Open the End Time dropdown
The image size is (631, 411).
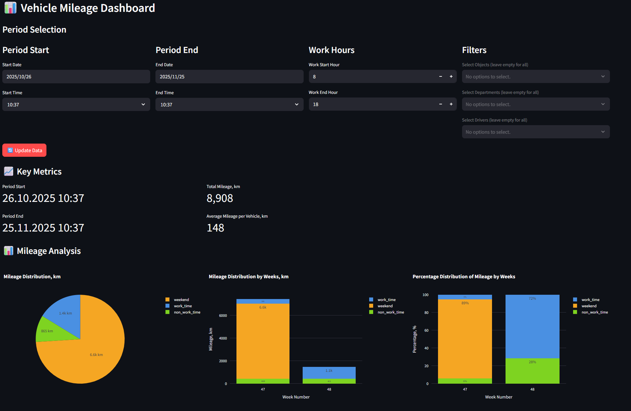click(229, 105)
